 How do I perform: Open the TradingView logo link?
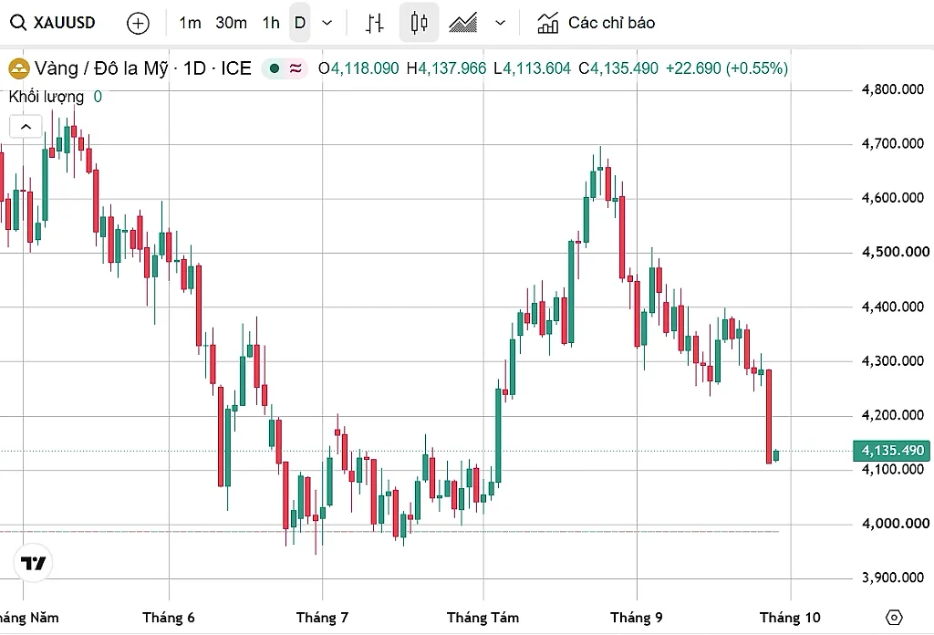[33, 562]
